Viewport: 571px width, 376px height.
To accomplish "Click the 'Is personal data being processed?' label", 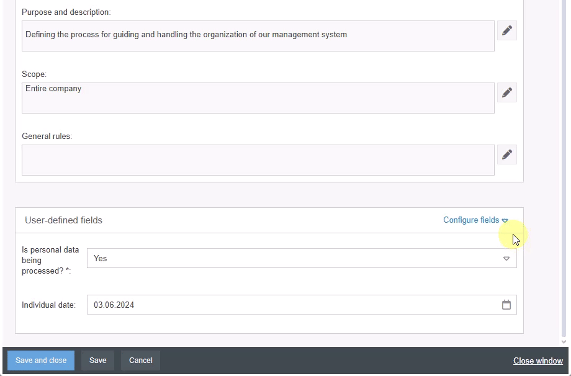I will click(x=50, y=261).
